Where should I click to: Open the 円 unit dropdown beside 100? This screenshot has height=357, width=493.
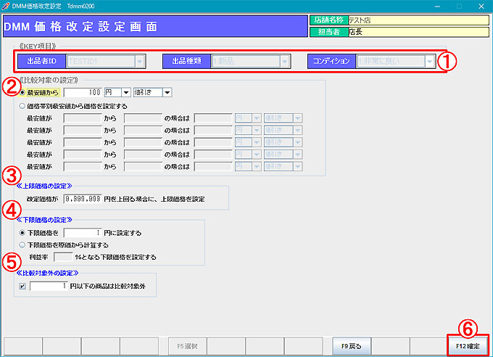(126, 92)
